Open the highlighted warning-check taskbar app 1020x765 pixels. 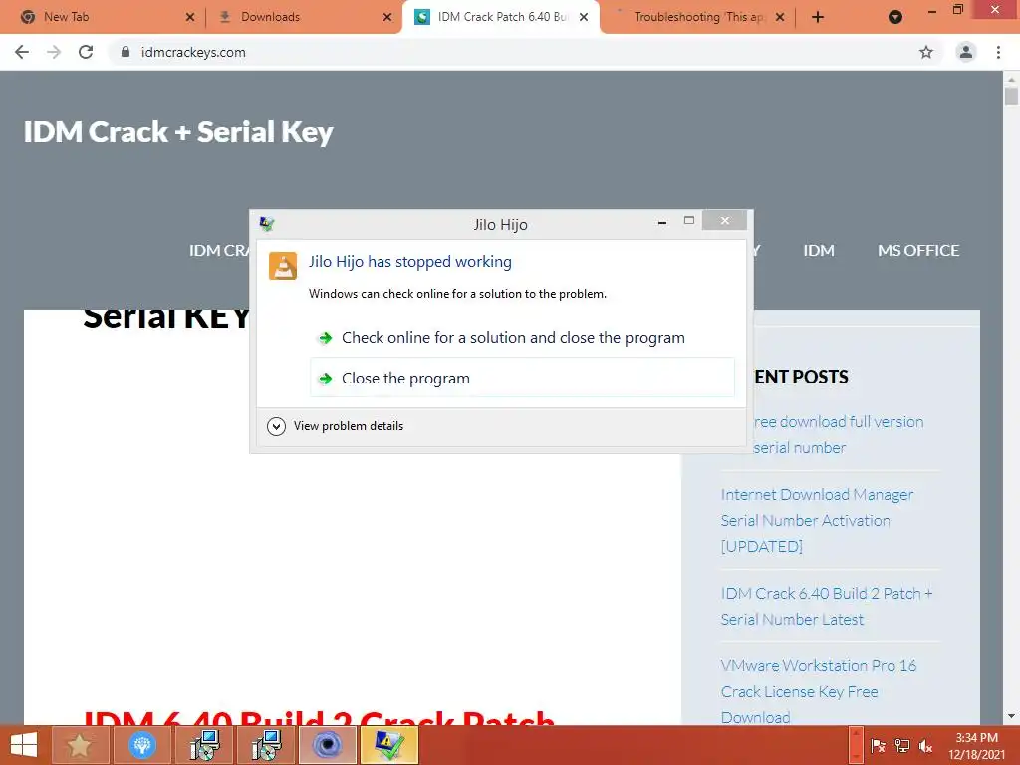click(389, 745)
